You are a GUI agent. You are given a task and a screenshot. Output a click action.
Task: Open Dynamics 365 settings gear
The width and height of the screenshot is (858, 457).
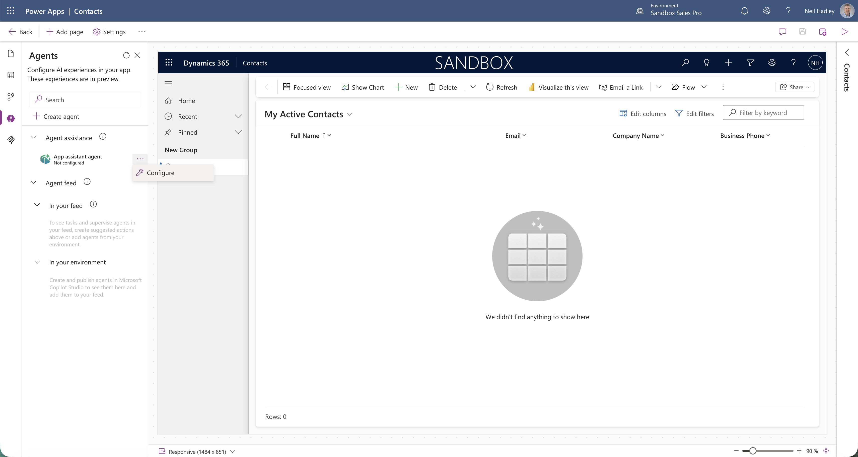(x=772, y=63)
